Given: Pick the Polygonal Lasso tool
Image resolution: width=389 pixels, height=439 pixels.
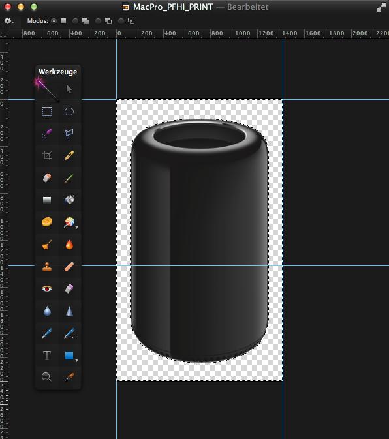Looking at the screenshot, I should [x=69, y=133].
